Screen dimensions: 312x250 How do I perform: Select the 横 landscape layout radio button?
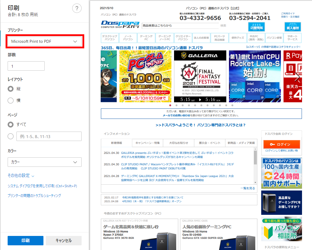(11, 101)
